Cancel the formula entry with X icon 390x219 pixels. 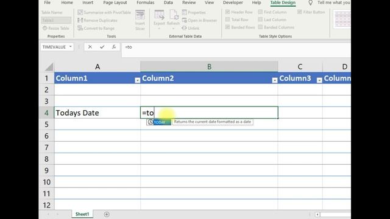tap(90, 47)
